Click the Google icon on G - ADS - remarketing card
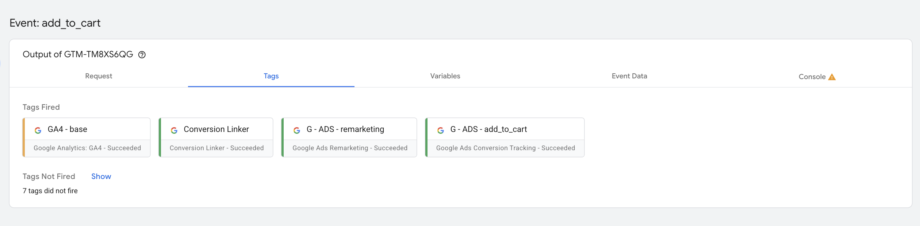 297,130
